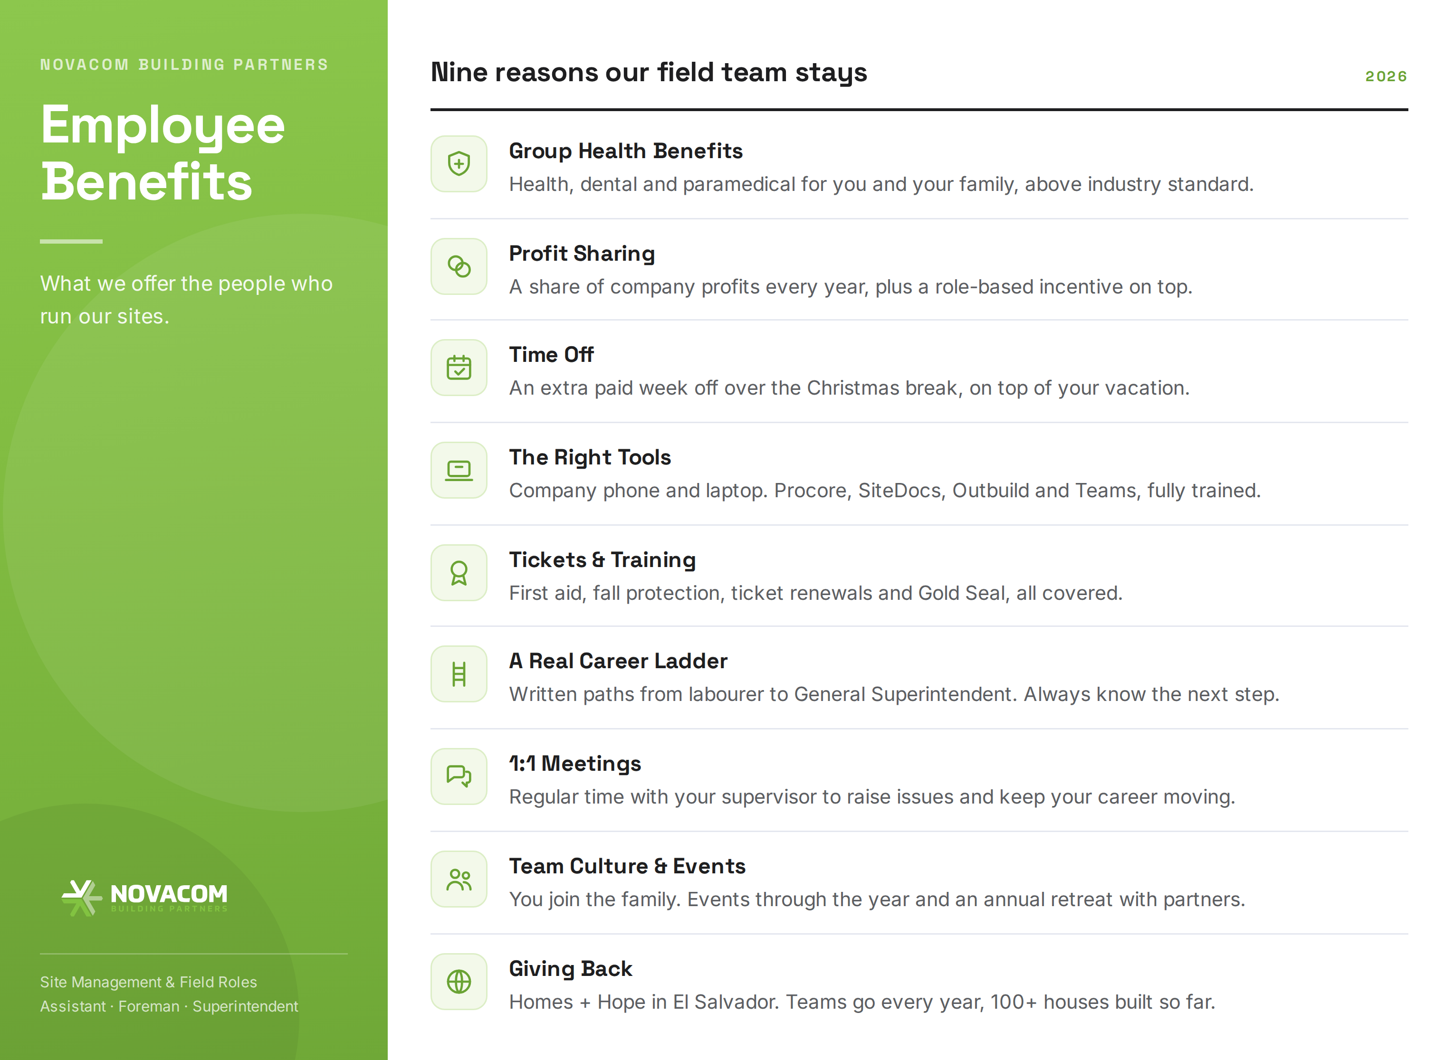1454x1060 pixels.
Task: Select the 'Giving Back' heading
Action: tap(571, 969)
